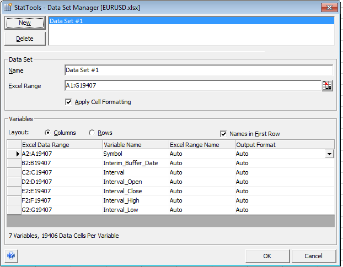Screen dimensions: 343x267
Task: Click the New data set button
Action: pos(25,23)
